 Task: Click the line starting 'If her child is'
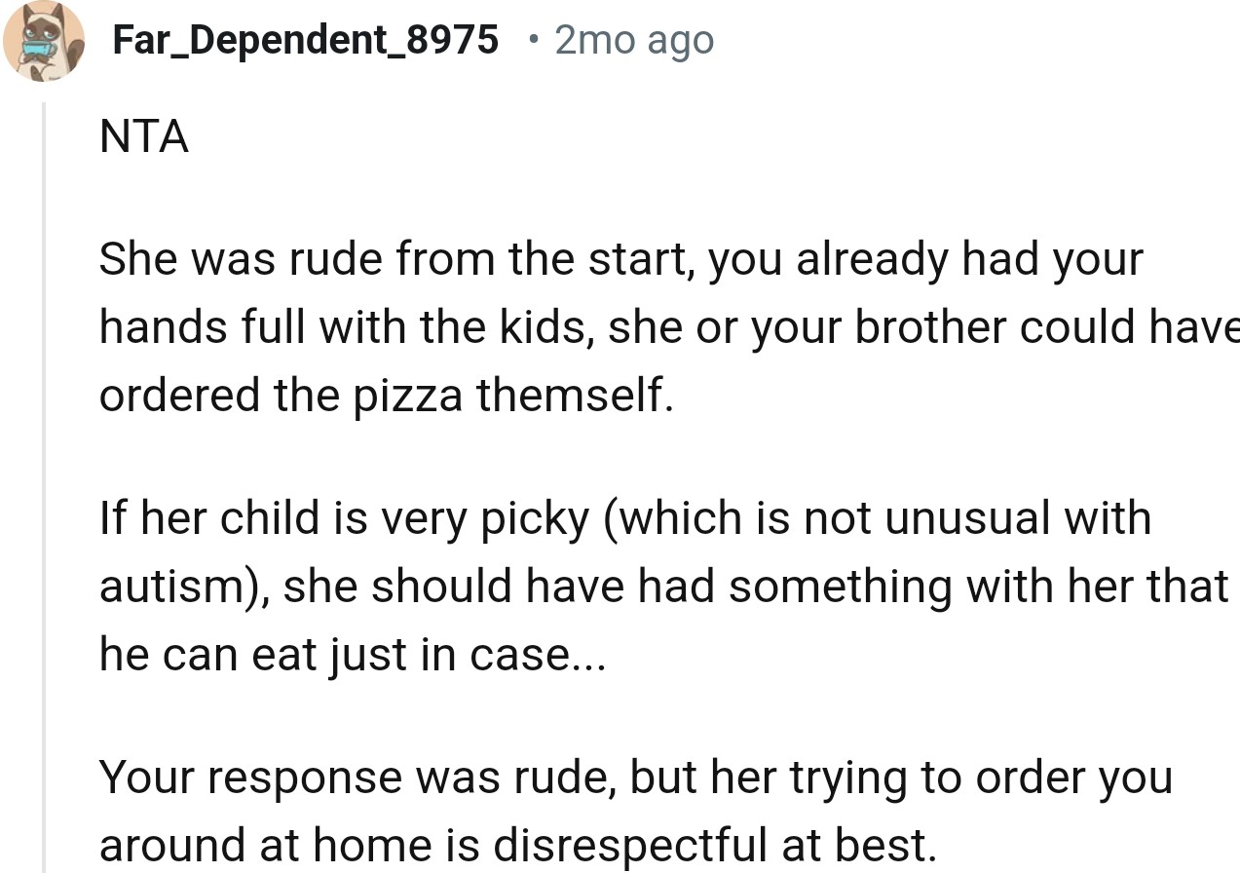(x=624, y=517)
